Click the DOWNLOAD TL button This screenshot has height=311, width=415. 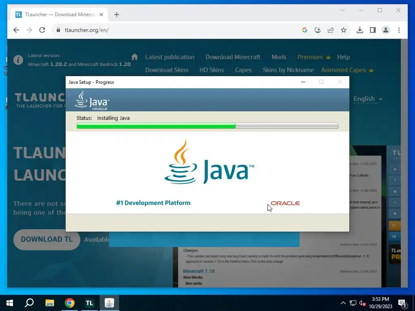click(x=47, y=239)
